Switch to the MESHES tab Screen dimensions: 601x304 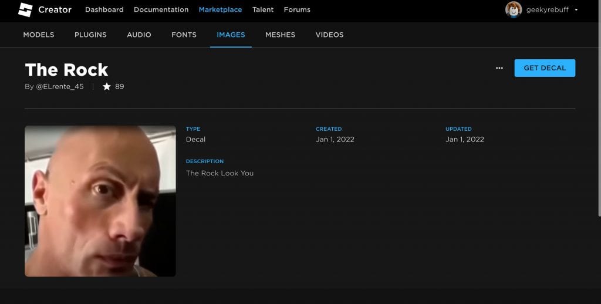[280, 35]
